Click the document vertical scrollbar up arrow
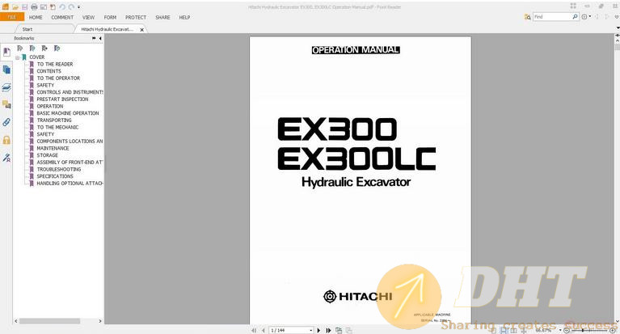Viewport: 620px width, 334px height. click(618, 40)
